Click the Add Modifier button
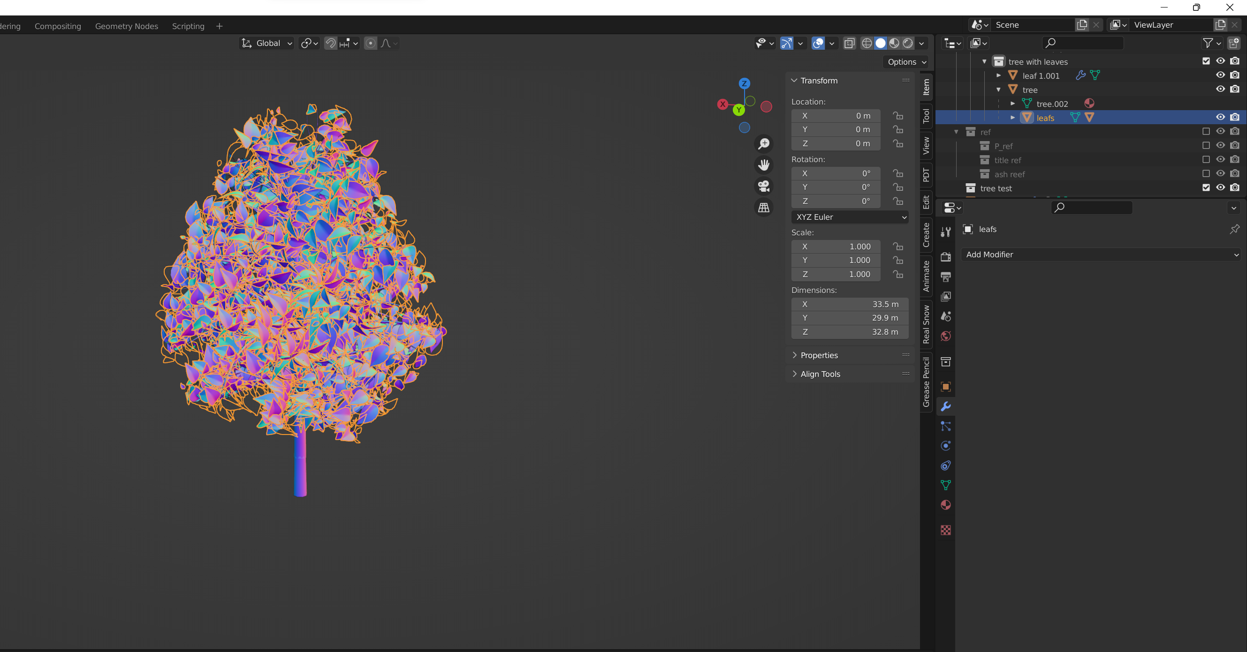The width and height of the screenshot is (1247, 652). pos(1100,255)
